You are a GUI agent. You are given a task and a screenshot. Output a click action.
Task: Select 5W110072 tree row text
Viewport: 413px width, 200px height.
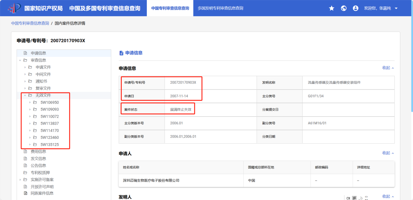tap(50, 116)
